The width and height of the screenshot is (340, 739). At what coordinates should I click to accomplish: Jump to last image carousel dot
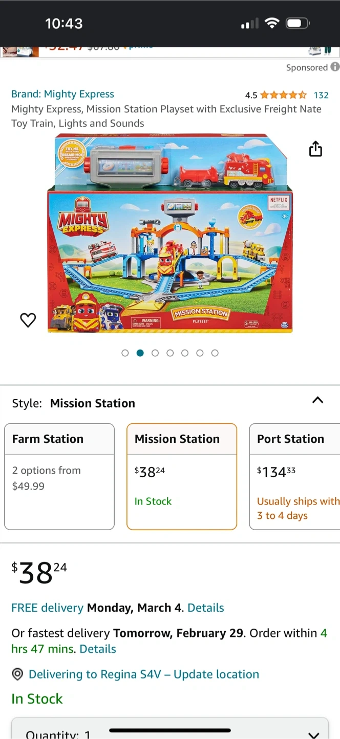point(215,353)
